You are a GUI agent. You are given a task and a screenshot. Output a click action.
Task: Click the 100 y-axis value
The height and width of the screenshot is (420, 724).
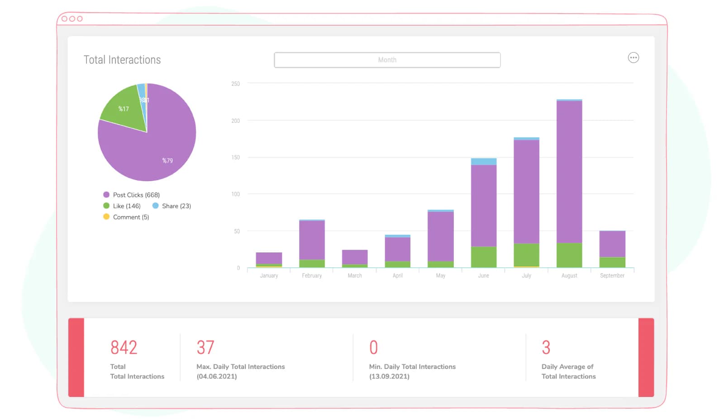click(235, 194)
